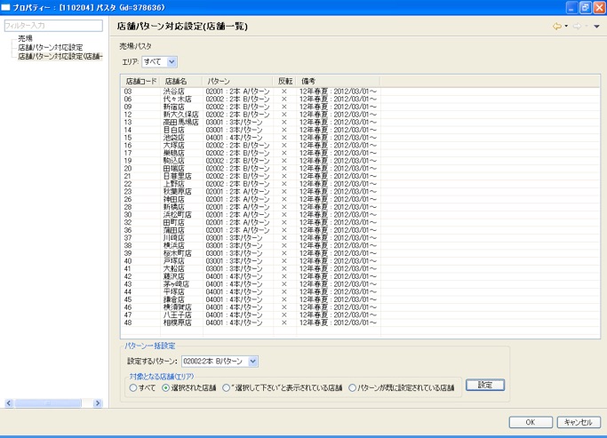Select the 選択された店舗 radio option
Viewport: 607px width, 438px height.
pos(166,387)
